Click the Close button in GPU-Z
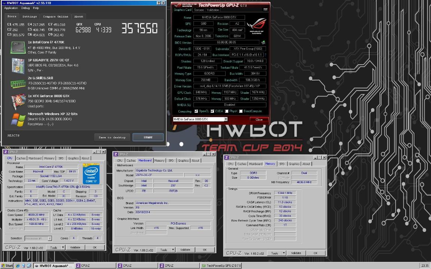Viewport: 431px width, 269px height. pos(259,120)
